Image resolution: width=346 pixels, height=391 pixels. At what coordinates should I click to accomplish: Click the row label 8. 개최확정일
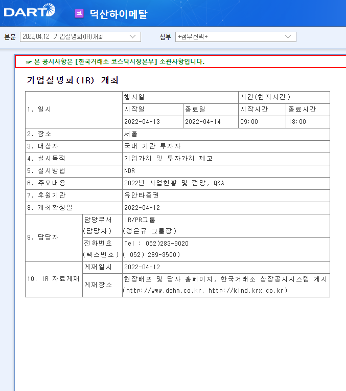point(50,207)
